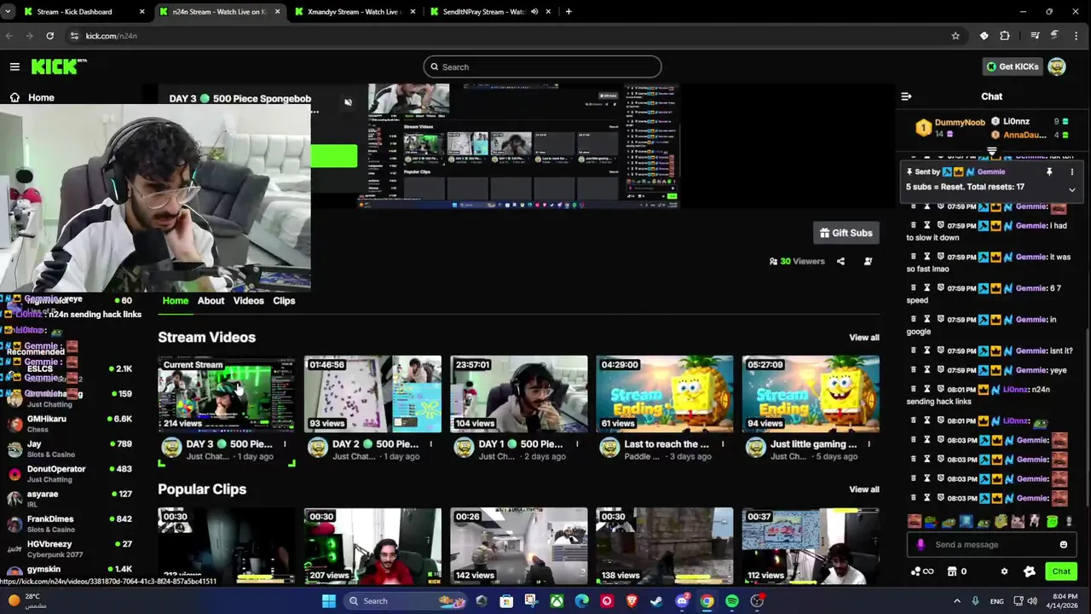Switch to the Clips channel tab
The height and width of the screenshot is (614, 1091).
pyautogui.click(x=284, y=300)
